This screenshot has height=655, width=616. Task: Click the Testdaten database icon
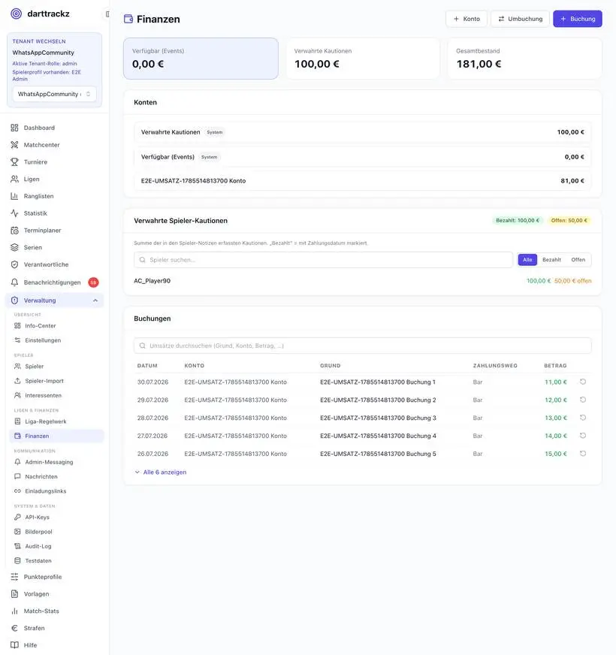[x=17, y=561]
